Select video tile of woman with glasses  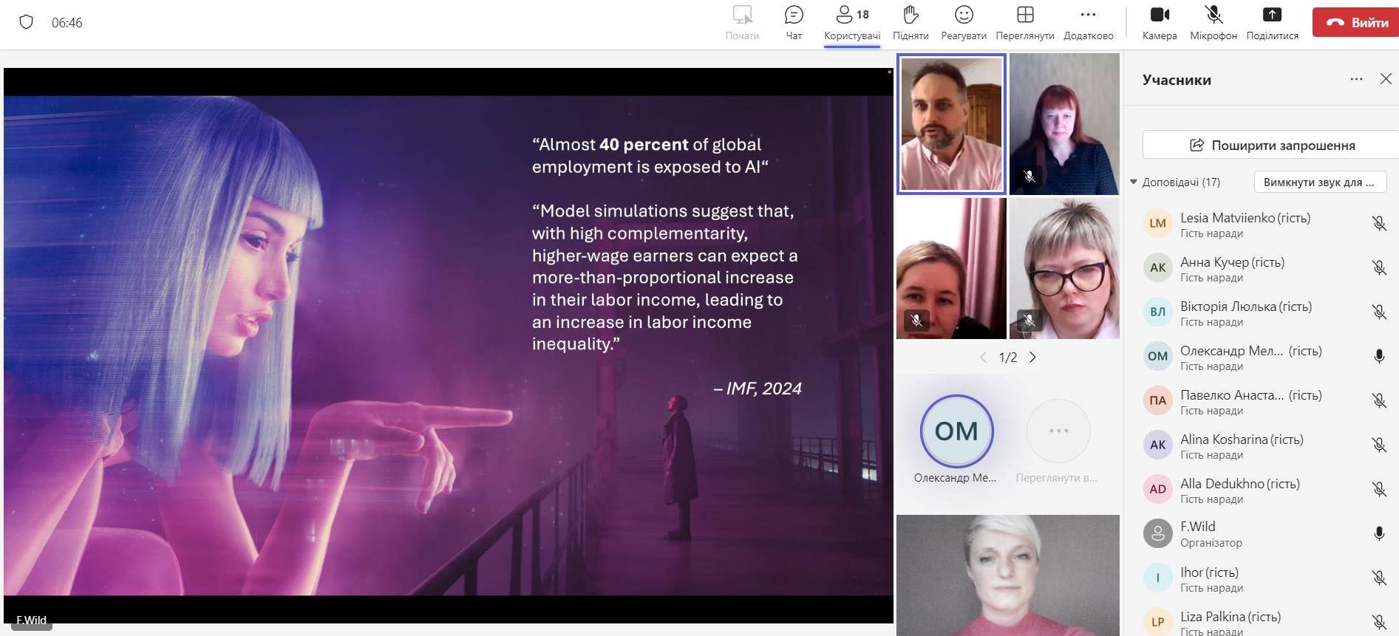point(1064,268)
